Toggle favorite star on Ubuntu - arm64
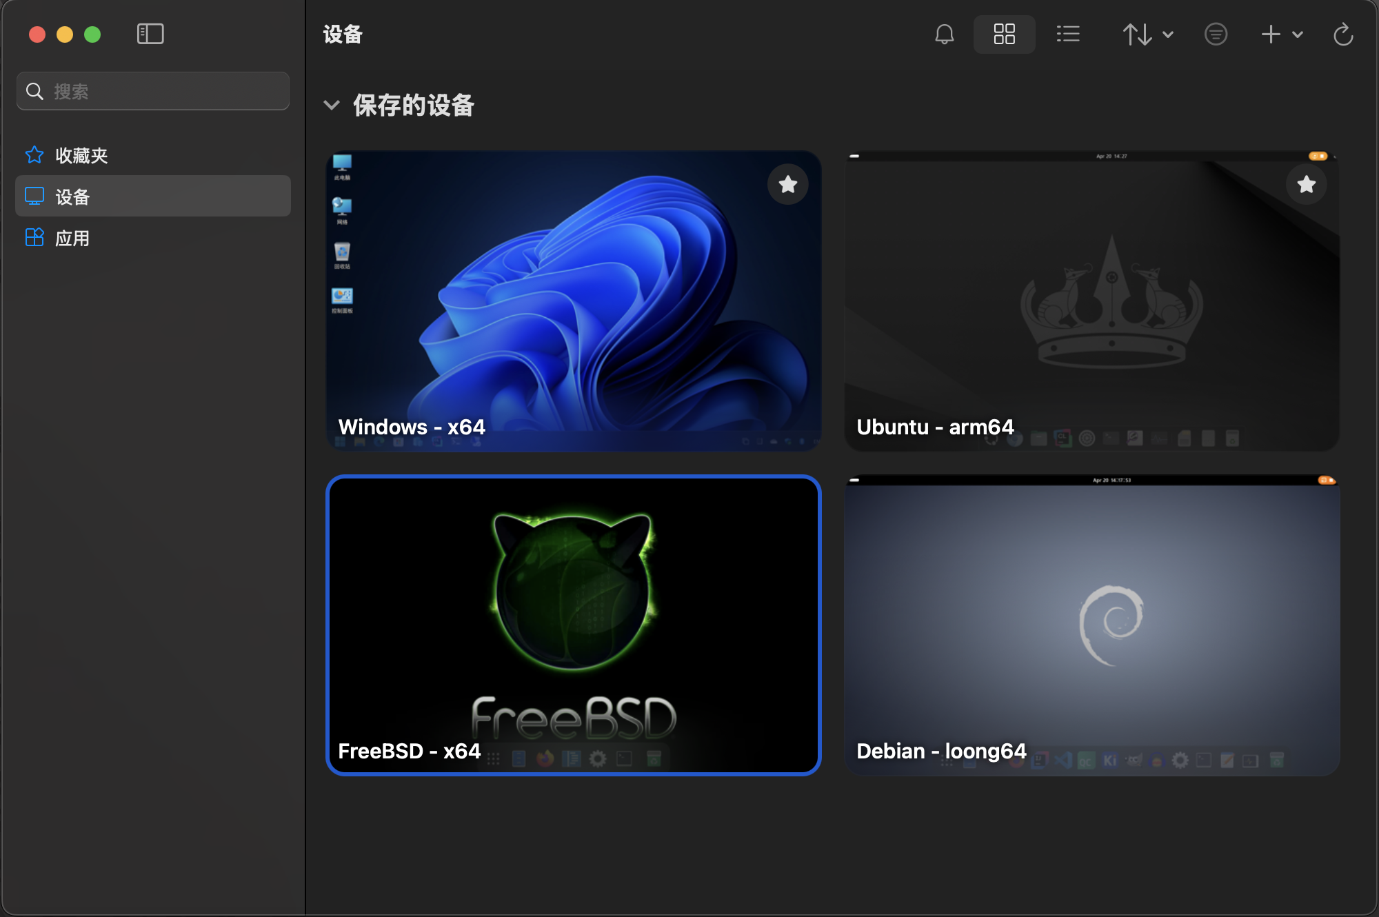This screenshot has width=1379, height=917. click(x=1307, y=184)
